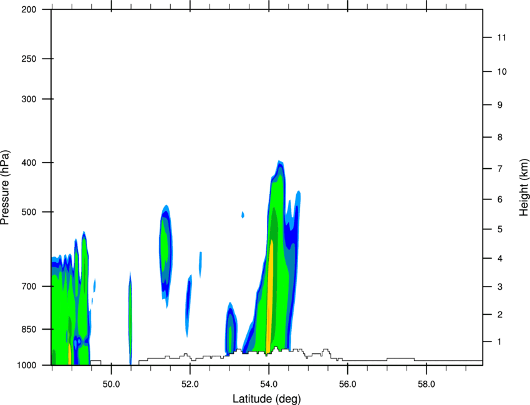
Task: Click the Pressure (hPa) axis title
Action: click(x=5, y=188)
